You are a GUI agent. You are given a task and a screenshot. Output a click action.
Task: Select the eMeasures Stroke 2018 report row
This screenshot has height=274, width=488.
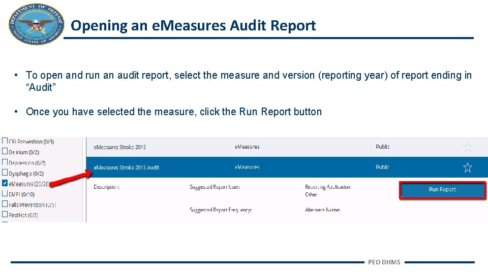pos(287,147)
